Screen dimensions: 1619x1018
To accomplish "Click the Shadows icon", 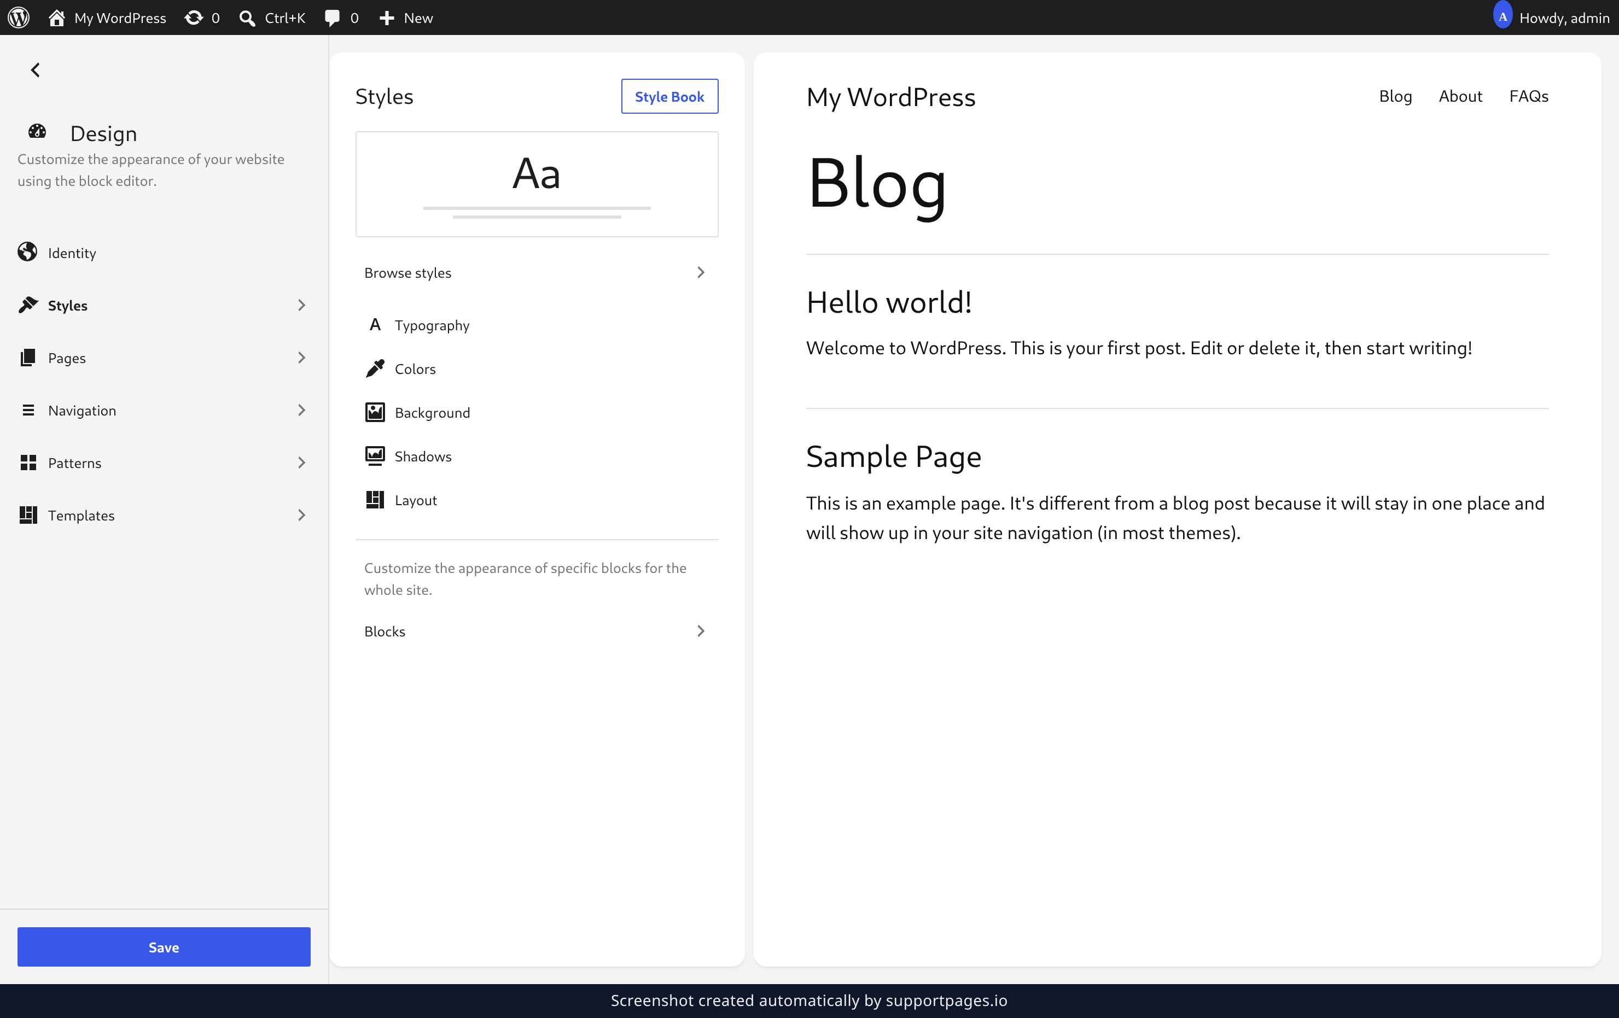I will coord(375,455).
